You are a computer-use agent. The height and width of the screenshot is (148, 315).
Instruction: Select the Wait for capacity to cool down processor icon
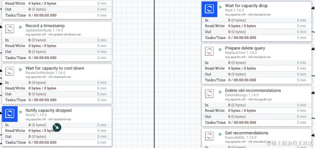pos(10,71)
